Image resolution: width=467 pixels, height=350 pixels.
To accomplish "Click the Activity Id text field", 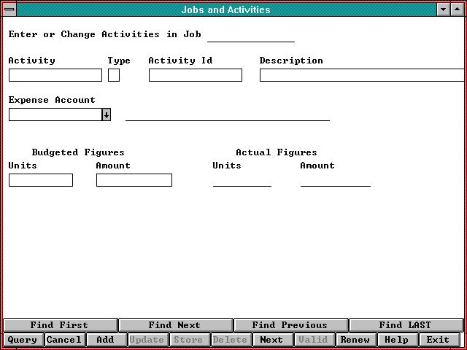I will [195, 75].
